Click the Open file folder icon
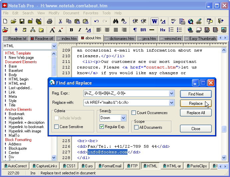 pos(14,21)
